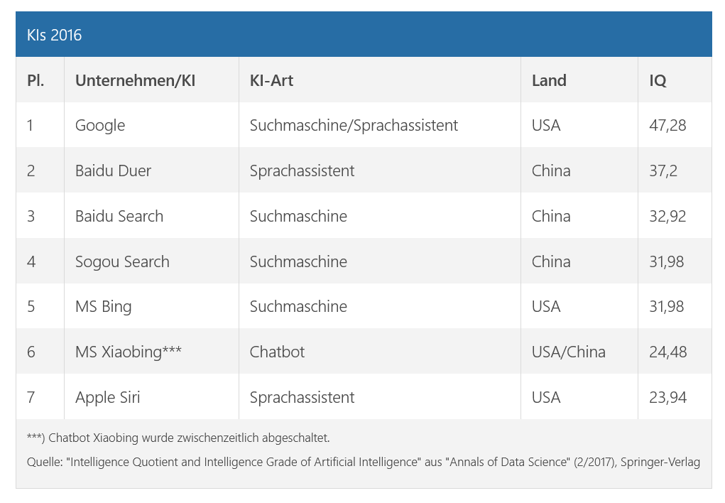The height and width of the screenshot is (503, 725).
Task: Click the "Unternehmen/KI" column header
Action: [x=135, y=80]
